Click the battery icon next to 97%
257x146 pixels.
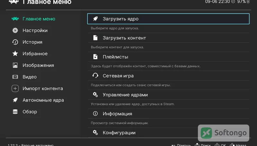click(248, 2)
